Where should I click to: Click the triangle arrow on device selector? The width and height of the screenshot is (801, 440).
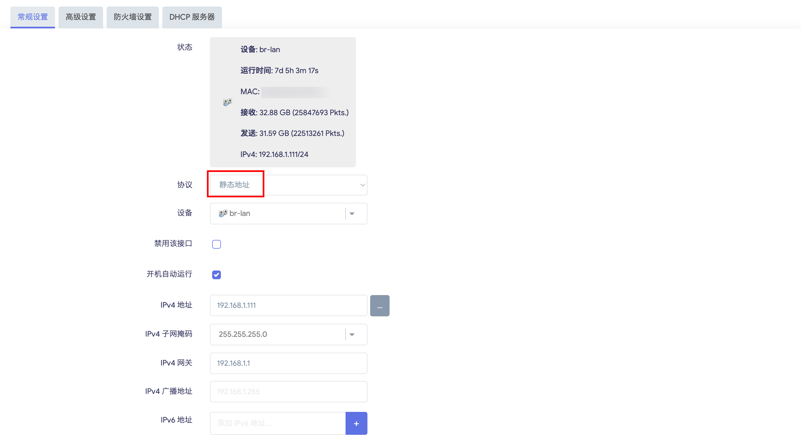352,214
